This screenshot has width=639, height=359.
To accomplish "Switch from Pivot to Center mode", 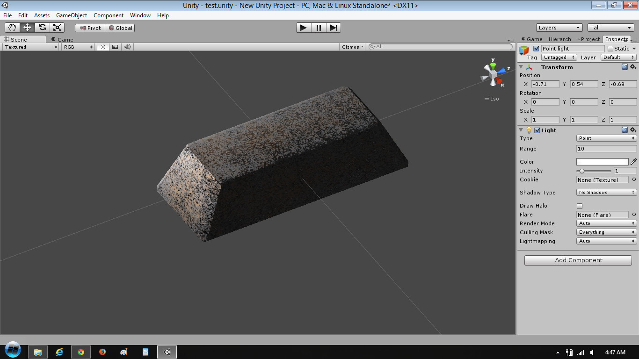I will 89,28.
